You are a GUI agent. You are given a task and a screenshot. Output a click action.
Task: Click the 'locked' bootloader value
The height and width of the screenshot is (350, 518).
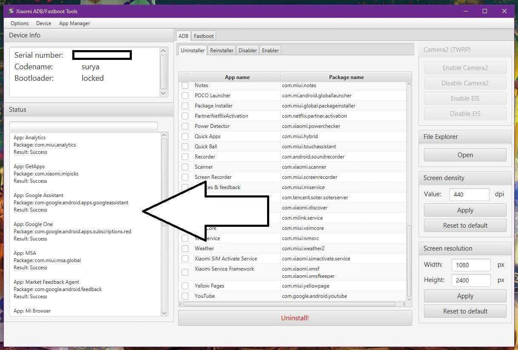tap(93, 78)
